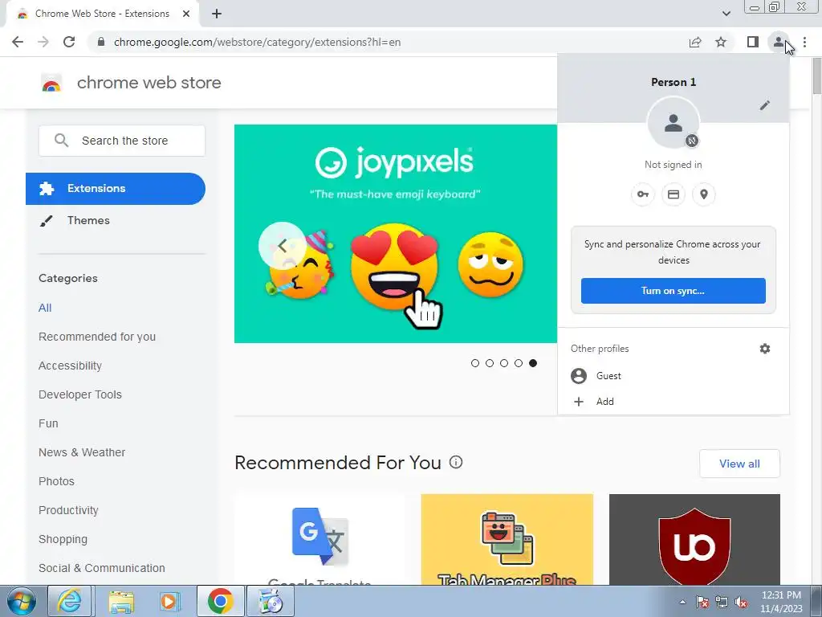This screenshot has width=822, height=617.
Task: Open the News & Weather category
Action: click(x=82, y=452)
